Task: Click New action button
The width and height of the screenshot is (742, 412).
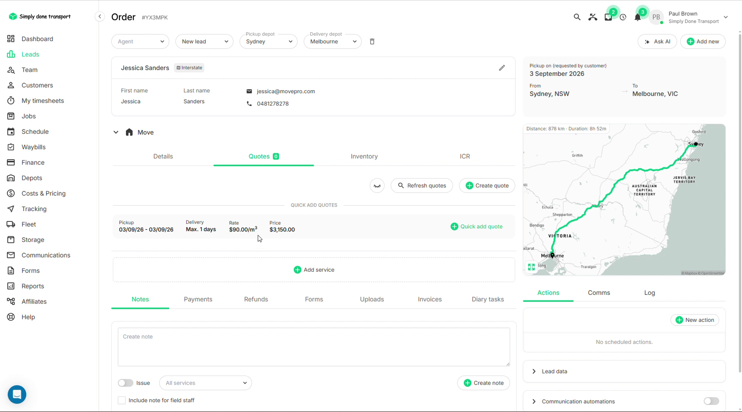Action: point(695,320)
